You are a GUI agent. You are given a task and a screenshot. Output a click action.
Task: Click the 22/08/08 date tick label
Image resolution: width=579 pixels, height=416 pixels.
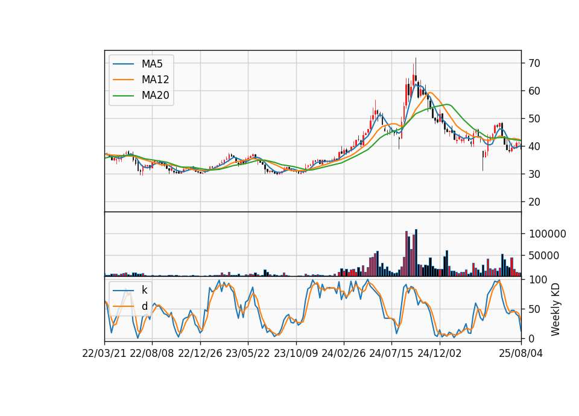(152, 354)
